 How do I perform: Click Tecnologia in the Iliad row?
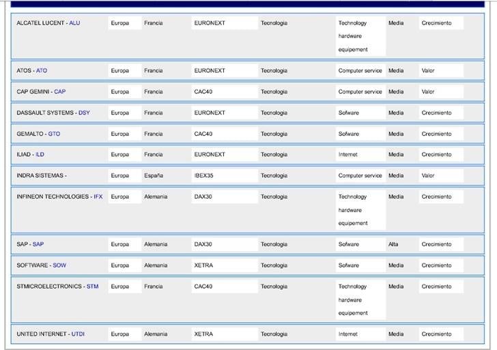[x=274, y=155]
